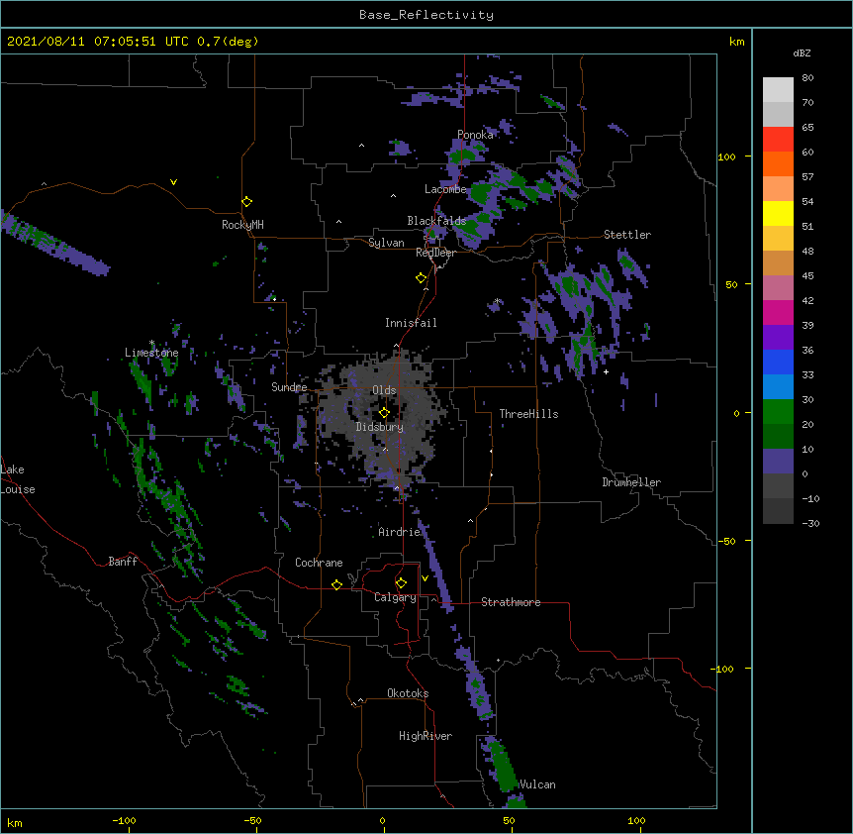Pick the blue 36-33 dBZ legend swatch

pyautogui.click(x=778, y=362)
